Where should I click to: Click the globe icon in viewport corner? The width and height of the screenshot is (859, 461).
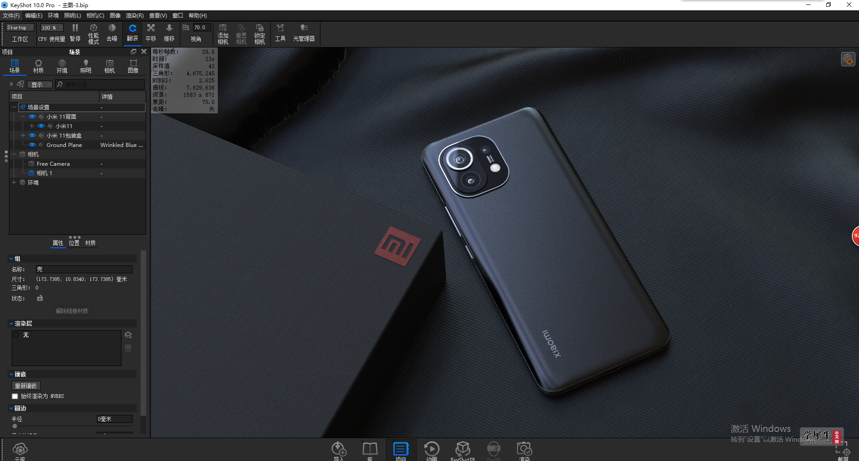848,59
